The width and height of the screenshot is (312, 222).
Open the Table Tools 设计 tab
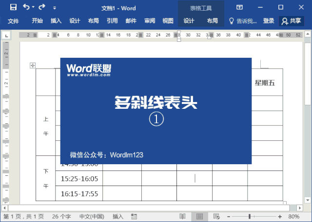pyautogui.click(x=189, y=21)
